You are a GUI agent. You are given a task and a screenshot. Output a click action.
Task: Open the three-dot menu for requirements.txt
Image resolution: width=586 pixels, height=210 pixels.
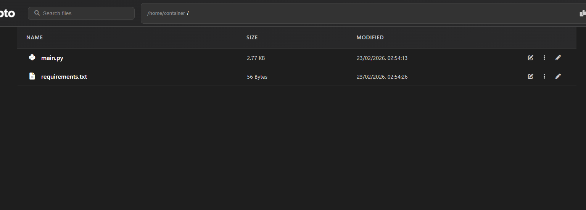(544, 76)
